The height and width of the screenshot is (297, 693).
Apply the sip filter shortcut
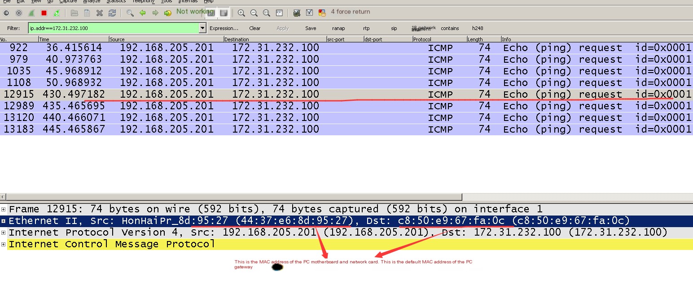click(x=394, y=28)
